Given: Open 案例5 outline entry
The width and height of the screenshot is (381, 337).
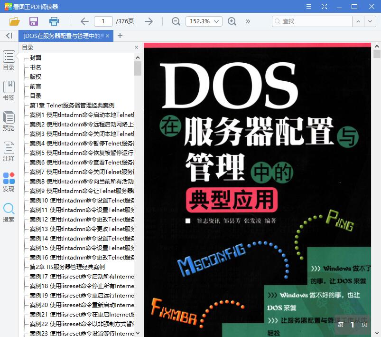Looking at the screenshot, I should [82, 153].
